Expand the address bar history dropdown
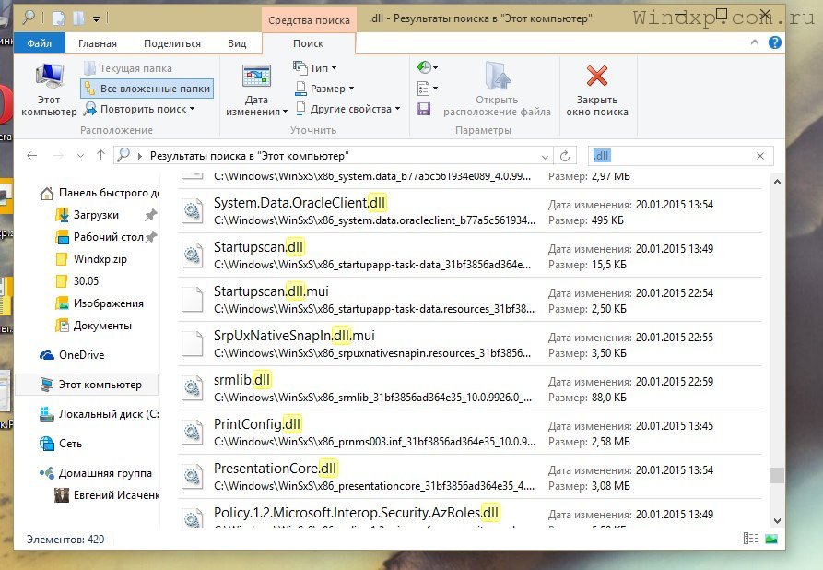Viewport: 823px width, 570px height. (x=545, y=157)
